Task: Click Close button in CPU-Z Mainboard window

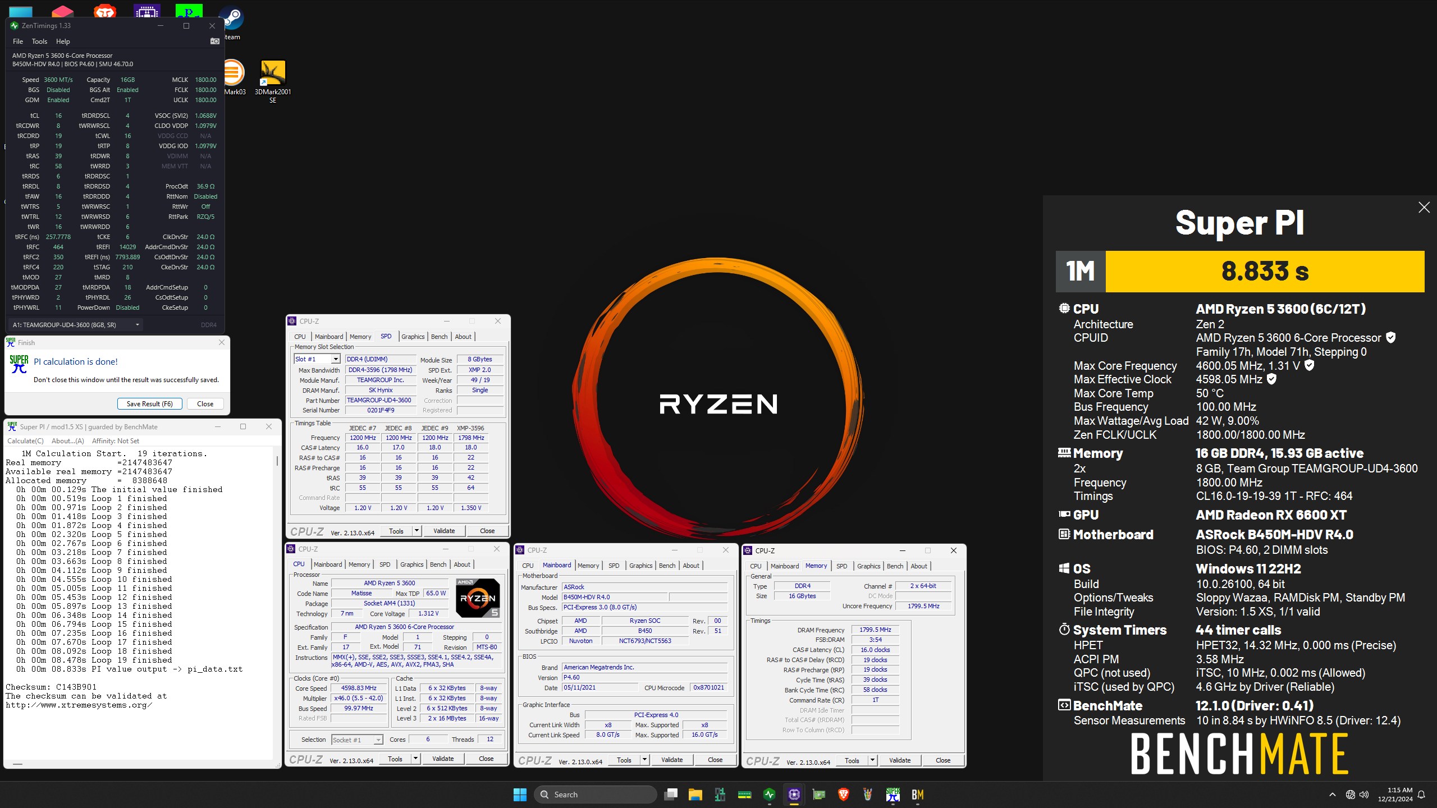Action: pos(715,760)
